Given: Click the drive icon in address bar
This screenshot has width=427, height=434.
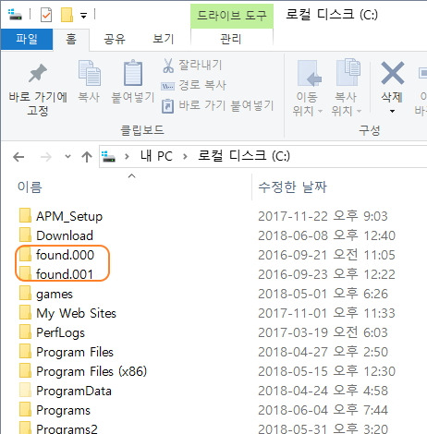Looking at the screenshot, I should pos(108,156).
